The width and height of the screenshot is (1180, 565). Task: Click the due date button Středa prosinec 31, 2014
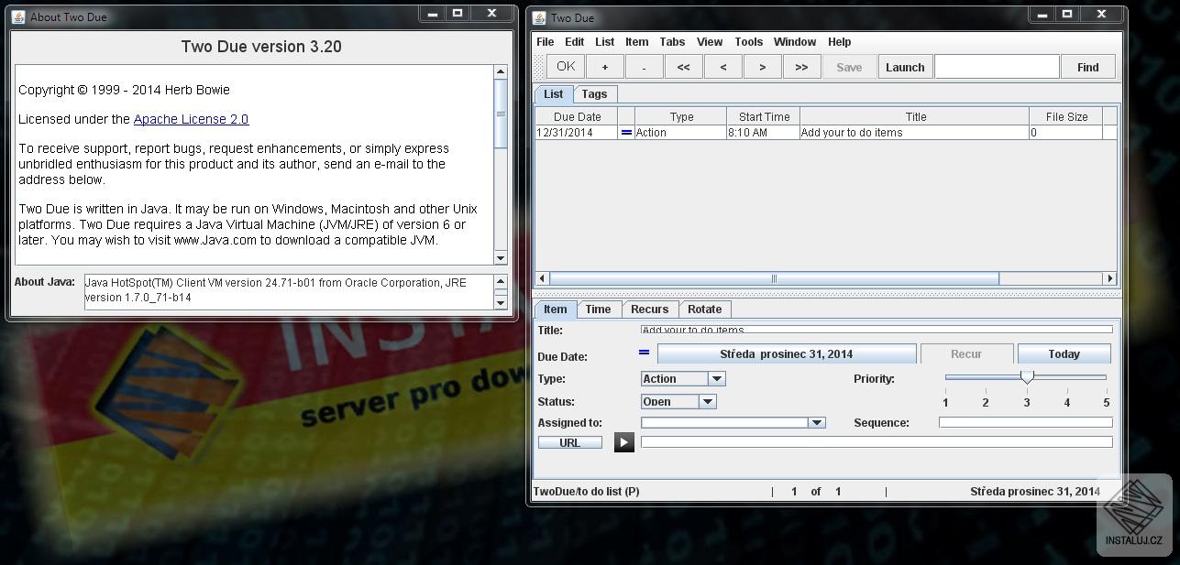786,354
